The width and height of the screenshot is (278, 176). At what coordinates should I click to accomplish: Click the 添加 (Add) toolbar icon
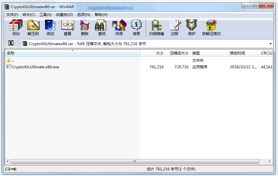coord(16,28)
